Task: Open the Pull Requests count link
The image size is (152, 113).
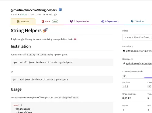Action: click(x=149, y=110)
